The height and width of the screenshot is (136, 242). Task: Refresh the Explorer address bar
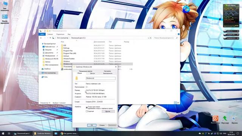150,38
